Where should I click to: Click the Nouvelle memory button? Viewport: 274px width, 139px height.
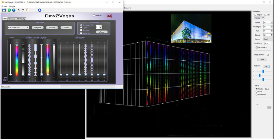pyautogui.click(x=52, y=27)
